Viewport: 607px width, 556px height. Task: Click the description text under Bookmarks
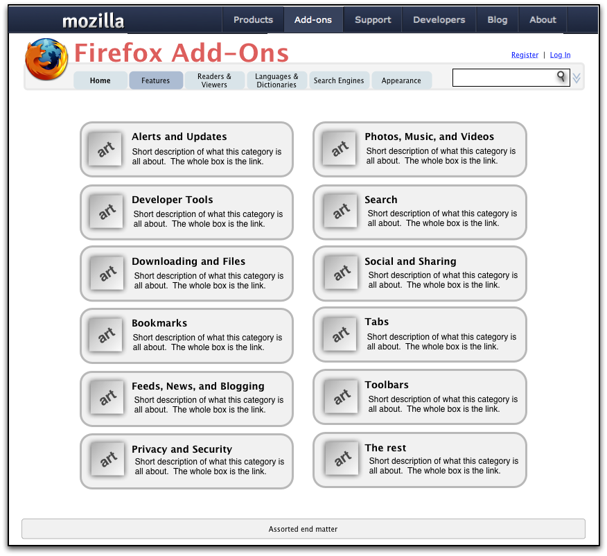pyautogui.click(x=207, y=342)
